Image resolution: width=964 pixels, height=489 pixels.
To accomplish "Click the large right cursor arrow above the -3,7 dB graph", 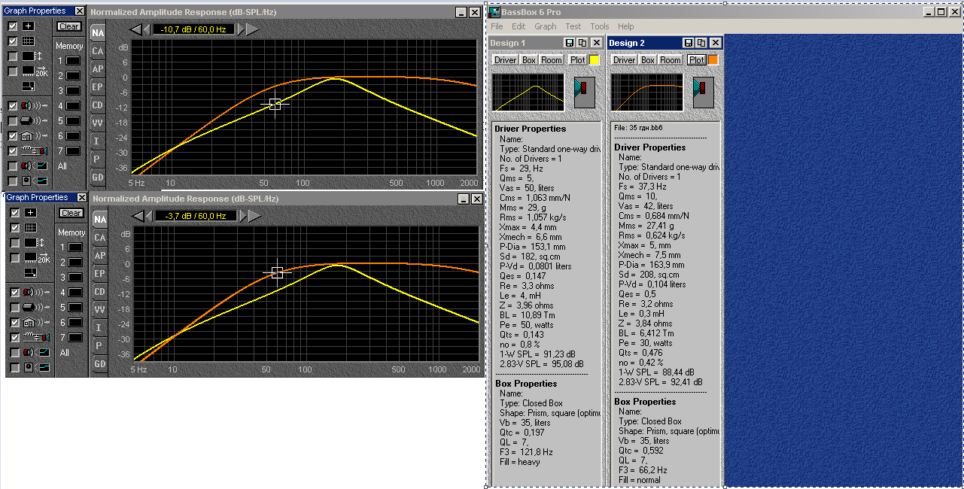I will pyautogui.click(x=254, y=215).
